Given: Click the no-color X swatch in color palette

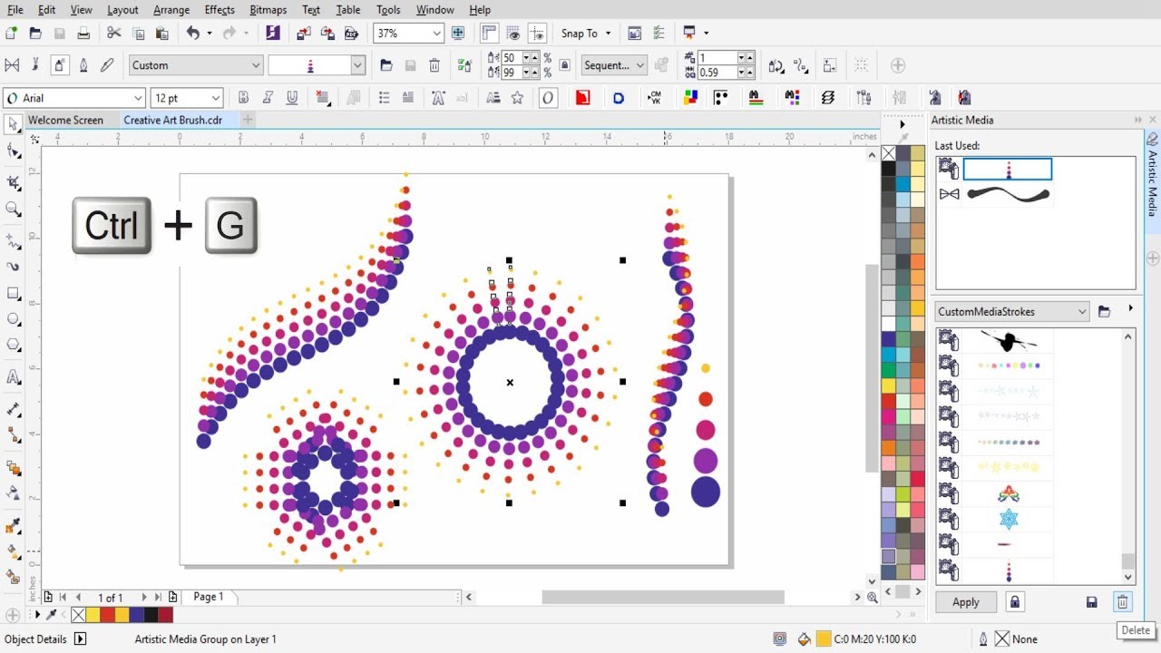Looking at the screenshot, I should click(889, 153).
